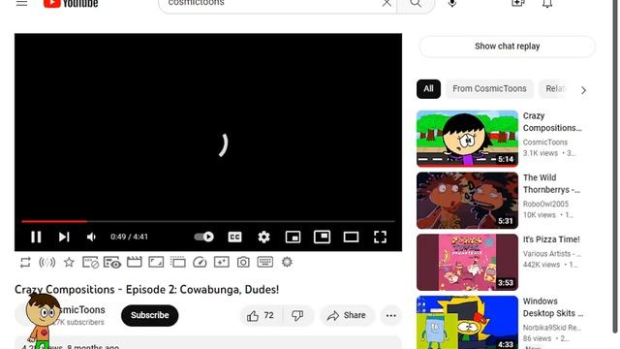This screenshot has height=349, width=620.
Task: Open the more actions ellipsis menu
Action: pyautogui.click(x=391, y=315)
